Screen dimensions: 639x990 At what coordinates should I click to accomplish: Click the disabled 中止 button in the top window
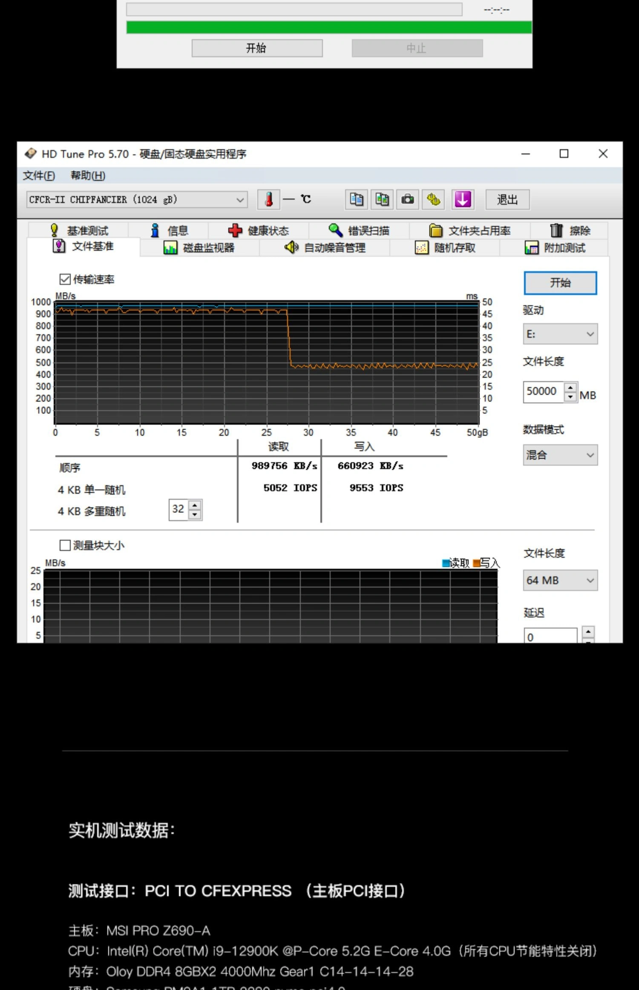coord(417,48)
